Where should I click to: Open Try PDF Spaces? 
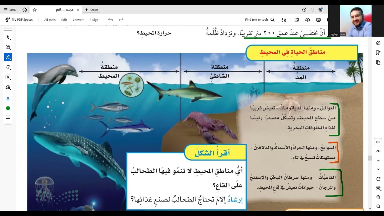tap(19, 20)
